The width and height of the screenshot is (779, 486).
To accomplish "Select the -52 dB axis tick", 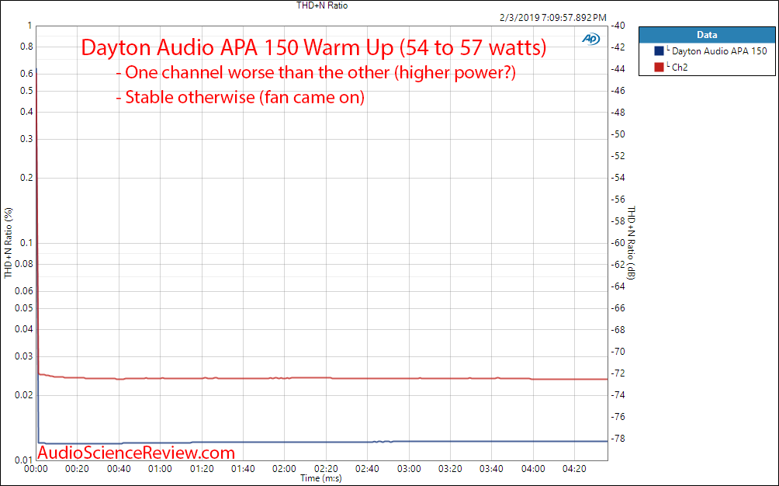I will tap(618, 156).
